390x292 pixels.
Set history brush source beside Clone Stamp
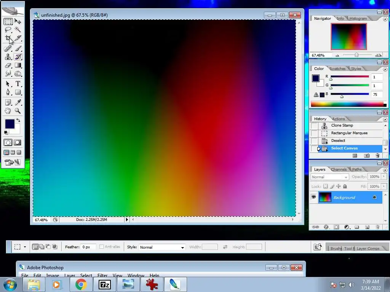click(314, 125)
